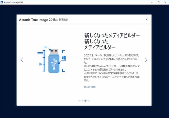Click the Windows logo beside USB drive
169x118 pixels.
point(64,57)
